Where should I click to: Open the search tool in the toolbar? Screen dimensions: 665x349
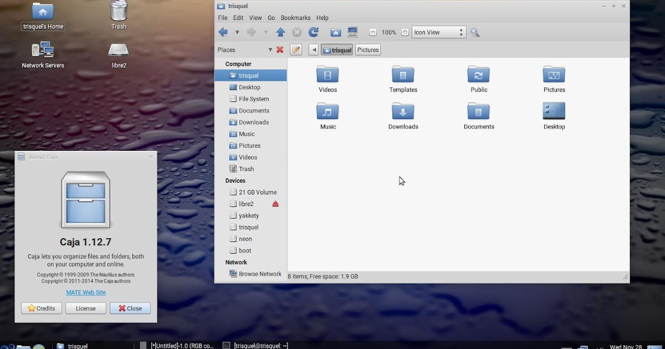pos(474,32)
